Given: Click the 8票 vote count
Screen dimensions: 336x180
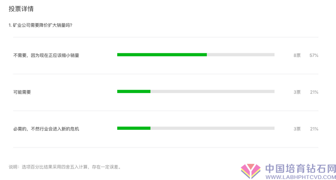Looking at the screenshot, I should 297,55.
